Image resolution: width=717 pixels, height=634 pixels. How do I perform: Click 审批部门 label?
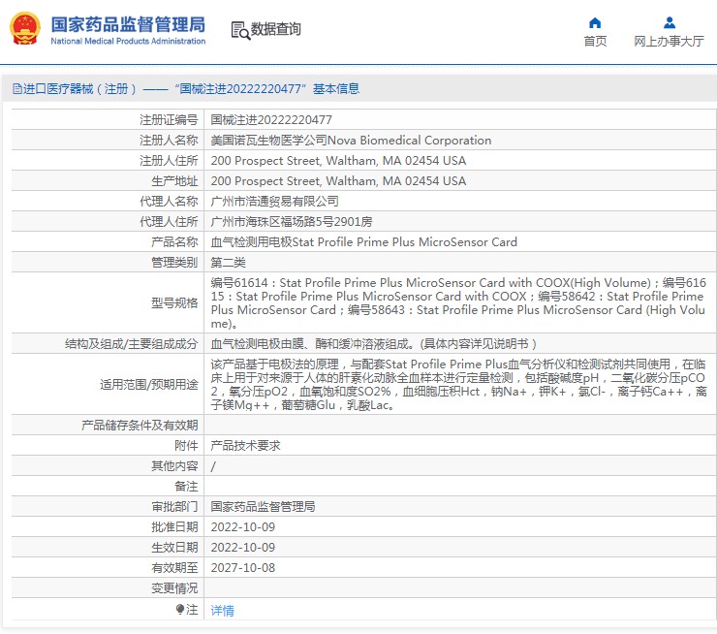(174, 507)
